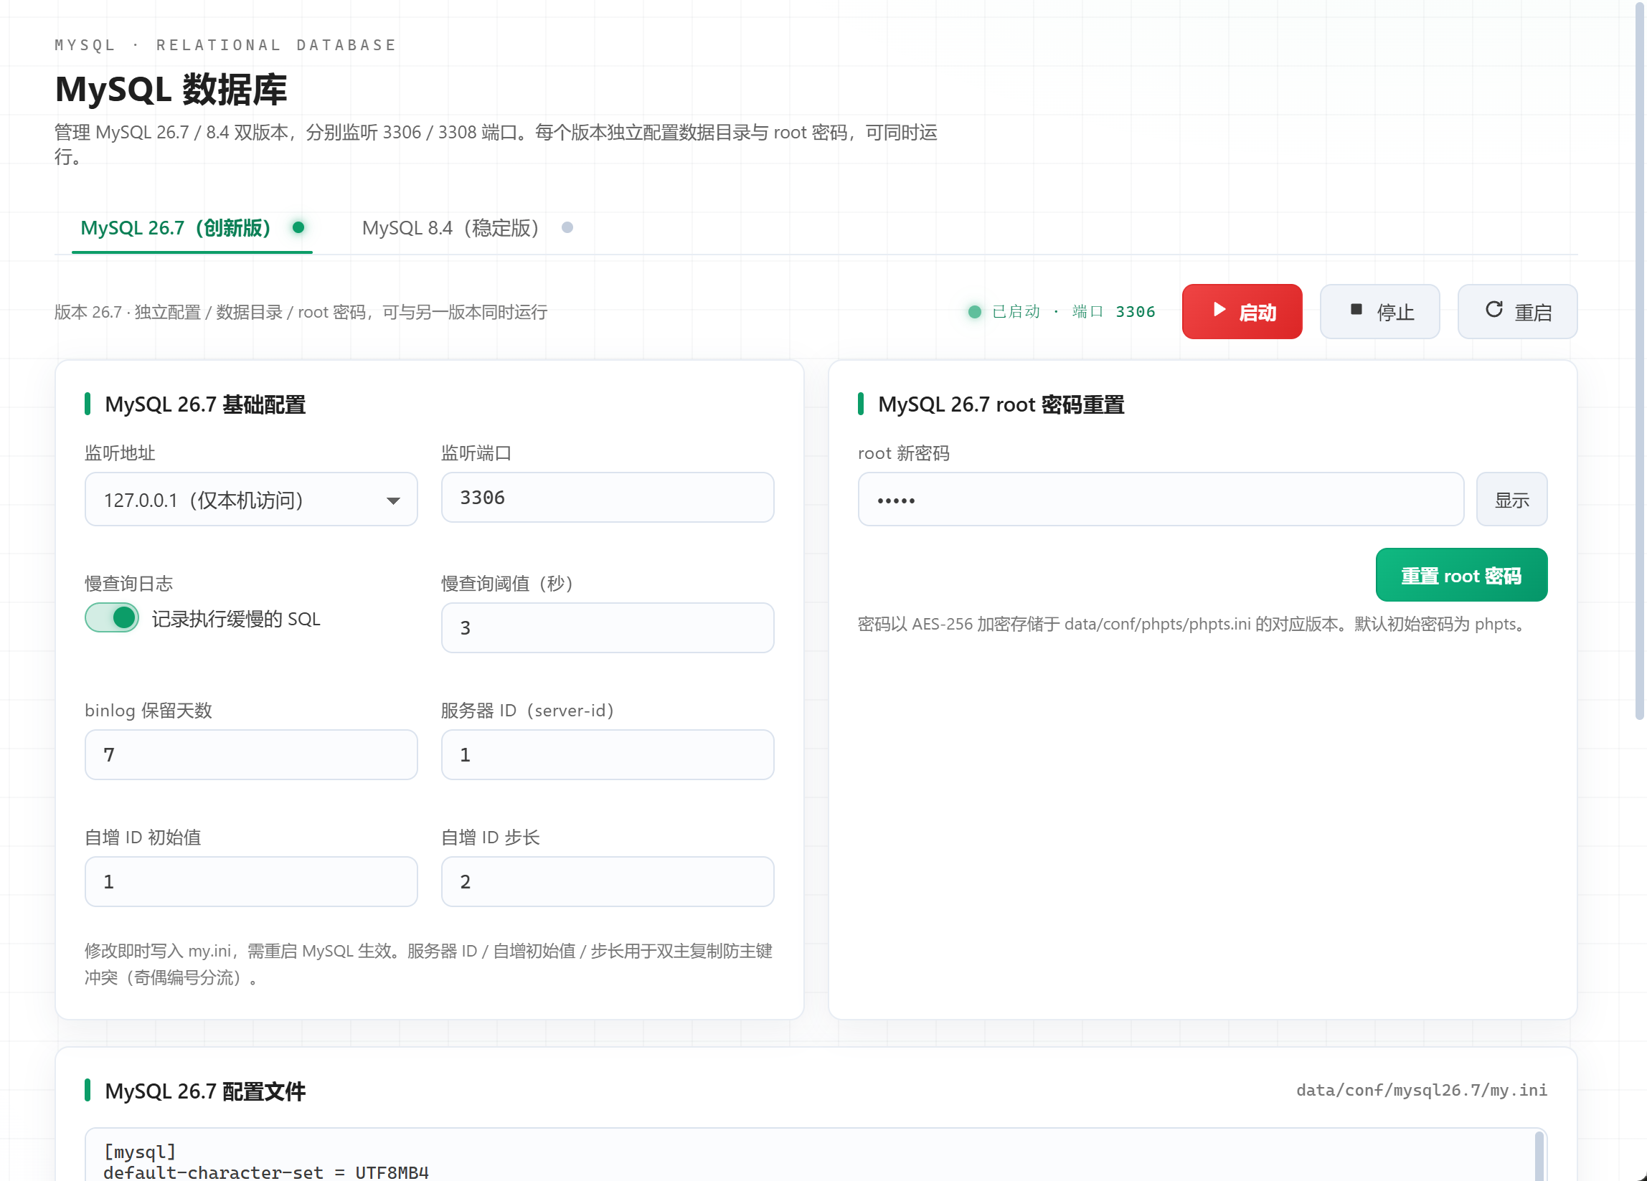The image size is (1647, 1181).
Task: Click the MySQL 26.7 root 密码重置 heading
Action: tap(1001, 404)
